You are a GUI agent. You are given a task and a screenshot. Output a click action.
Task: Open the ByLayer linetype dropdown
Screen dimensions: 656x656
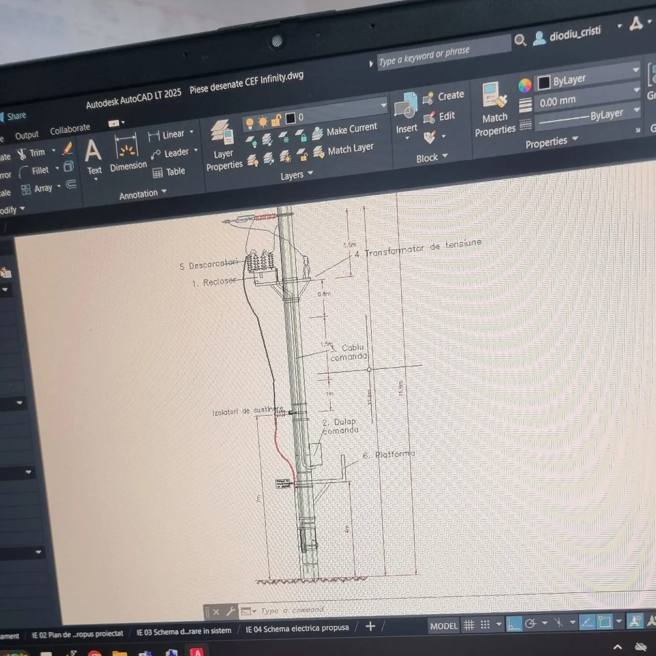[x=637, y=110]
